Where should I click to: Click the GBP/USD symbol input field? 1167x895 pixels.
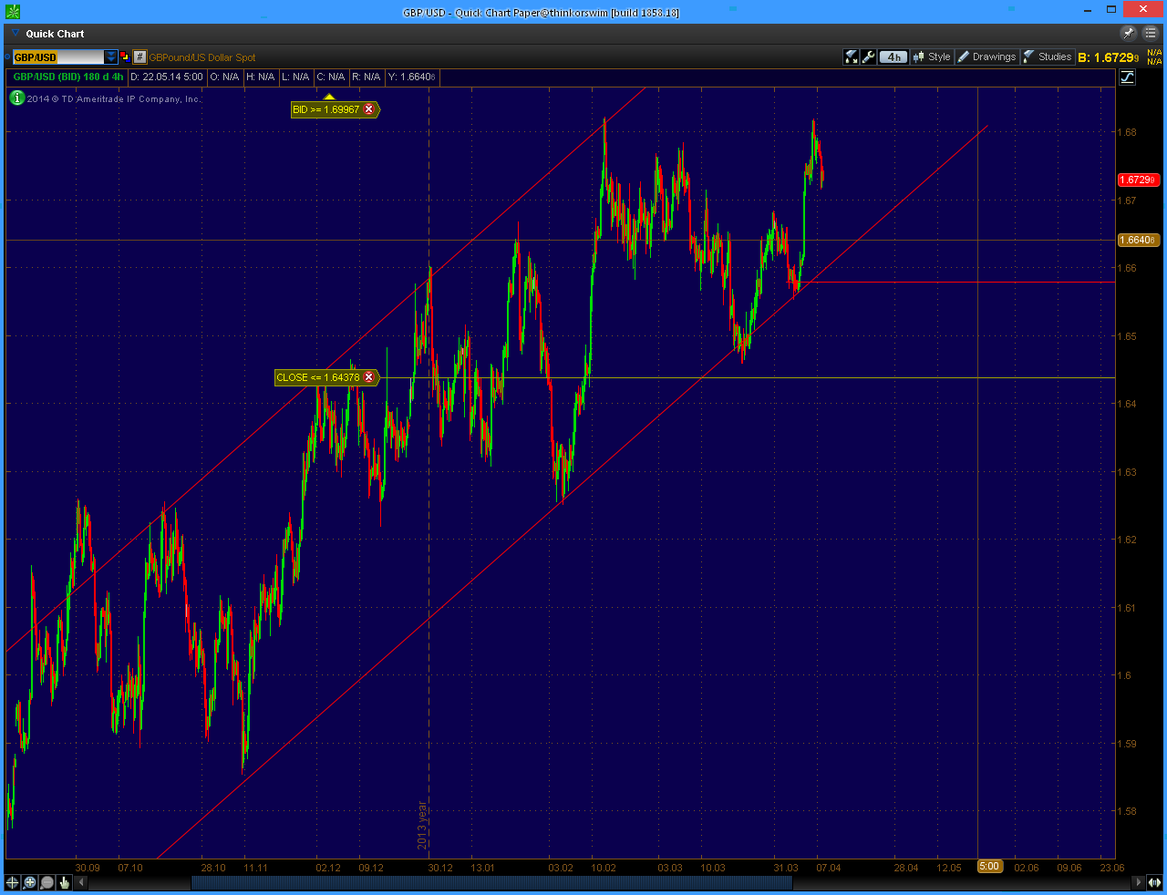(x=58, y=57)
